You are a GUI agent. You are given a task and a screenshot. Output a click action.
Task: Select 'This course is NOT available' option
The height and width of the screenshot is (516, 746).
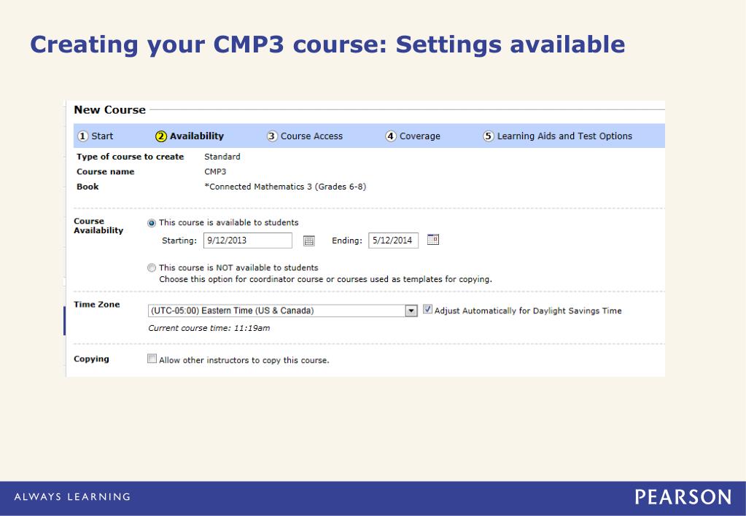151,267
